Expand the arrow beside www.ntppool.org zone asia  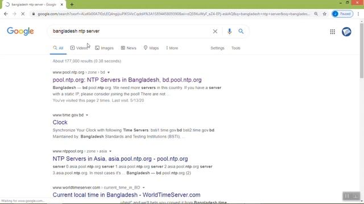(x=110, y=151)
